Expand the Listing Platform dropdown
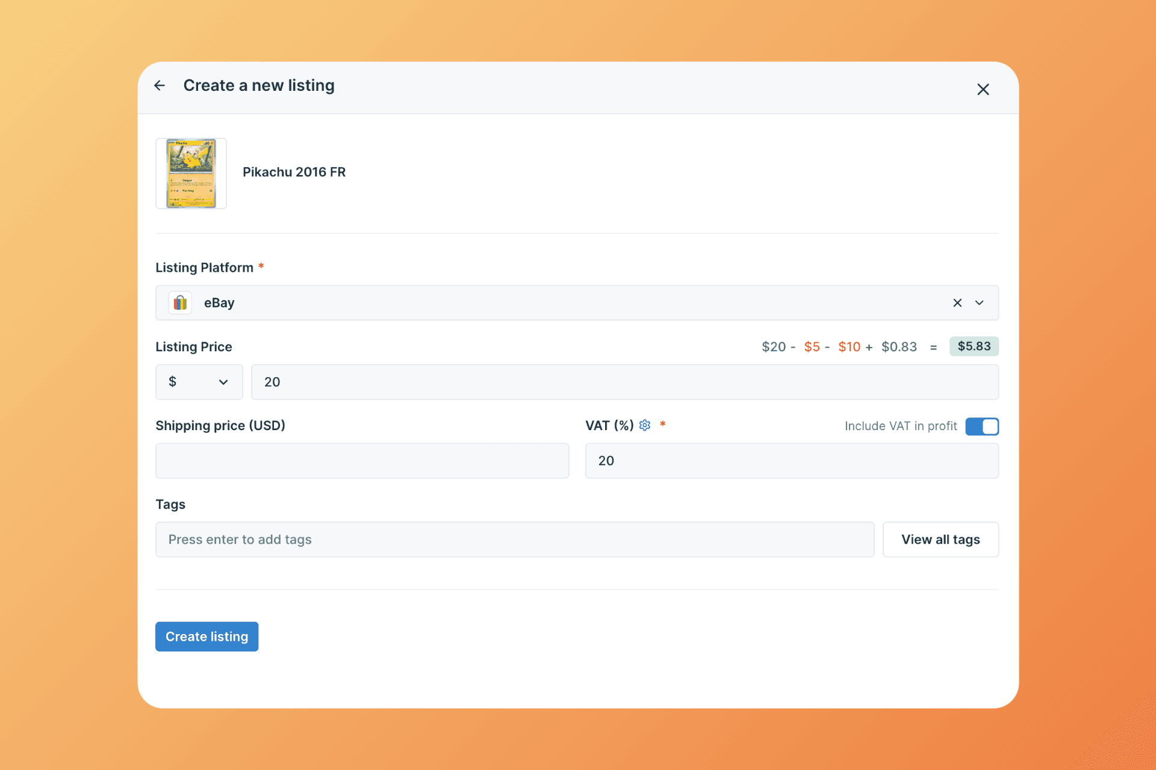This screenshot has width=1156, height=770. click(980, 303)
